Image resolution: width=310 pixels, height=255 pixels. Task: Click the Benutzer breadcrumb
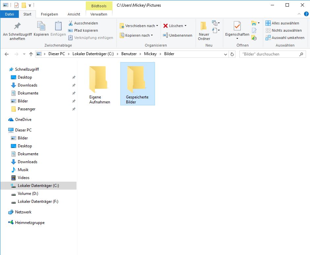click(129, 54)
